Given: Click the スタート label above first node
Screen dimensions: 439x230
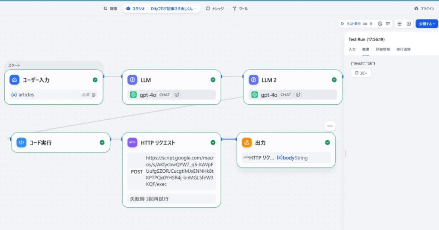Looking at the screenshot, I should 14,65.
